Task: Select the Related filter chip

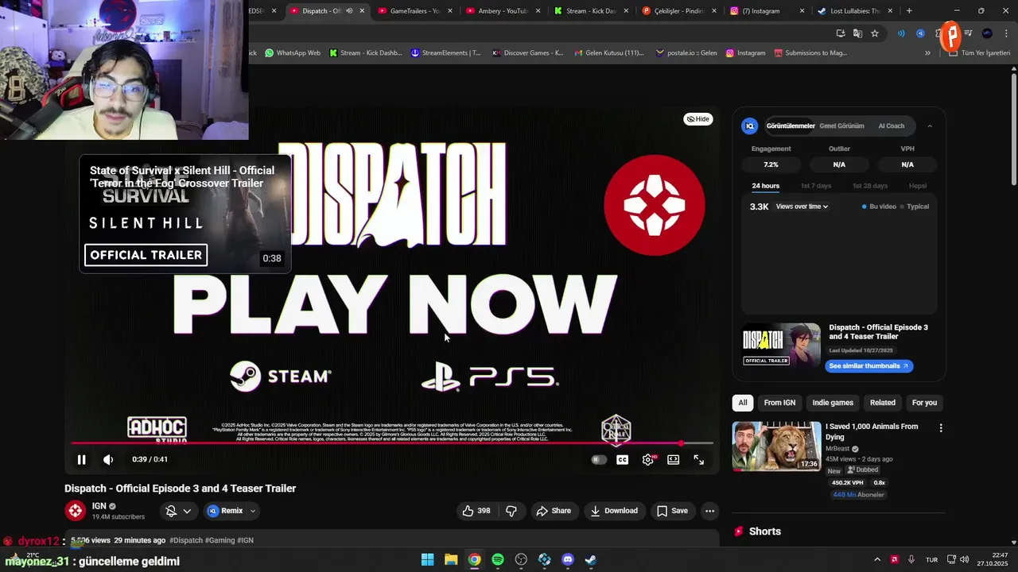Action: click(x=883, y=403)
